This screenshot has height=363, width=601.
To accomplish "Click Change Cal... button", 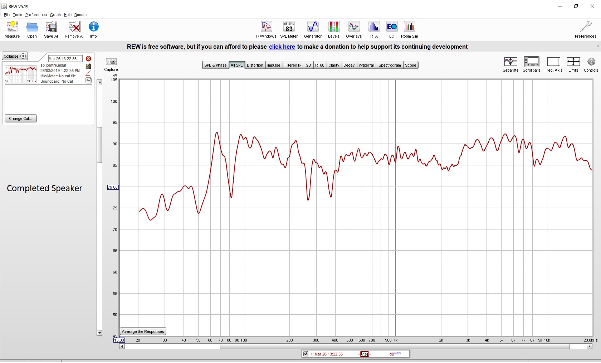I will pyautogui.click(x=20, y=118).
